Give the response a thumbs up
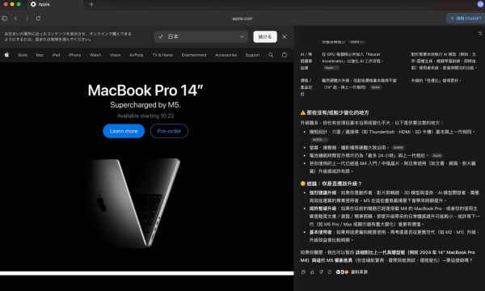This screenshot has width=485, height=291. pos(312,272)
